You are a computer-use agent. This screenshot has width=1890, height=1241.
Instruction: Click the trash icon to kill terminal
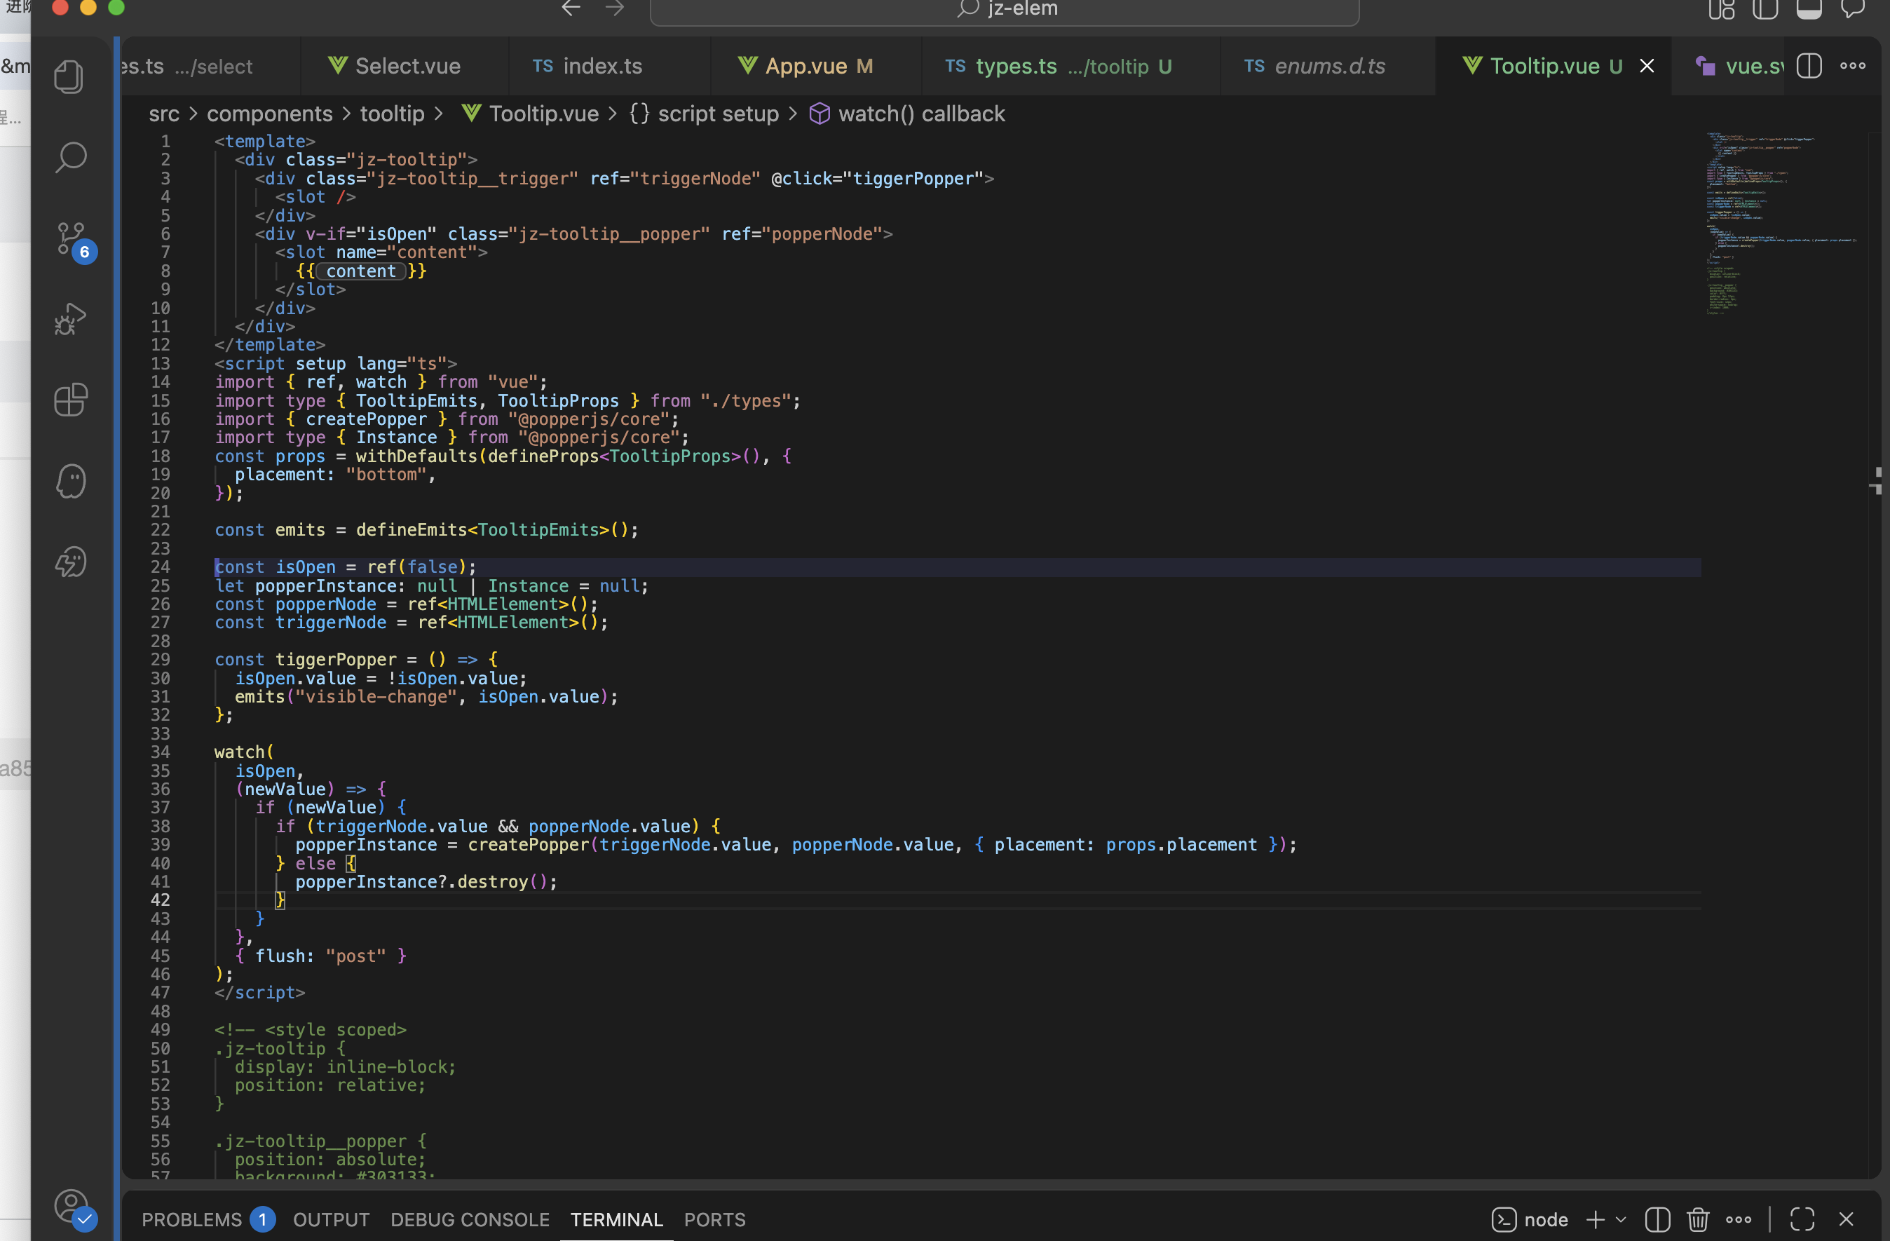1698,1219
